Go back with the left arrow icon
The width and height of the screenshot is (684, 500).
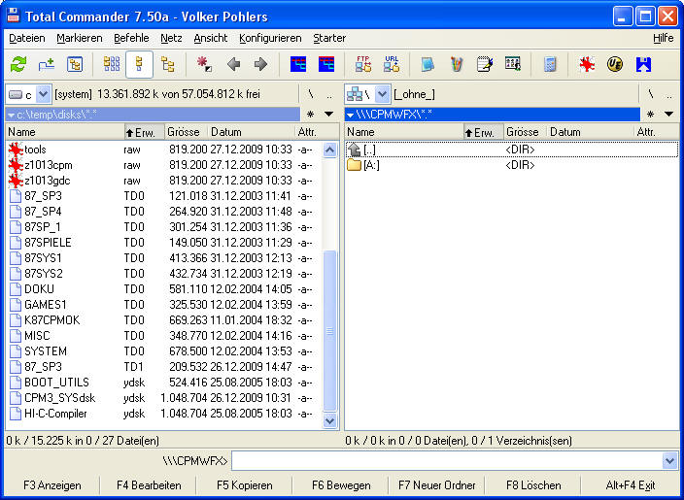pos(234,64)
